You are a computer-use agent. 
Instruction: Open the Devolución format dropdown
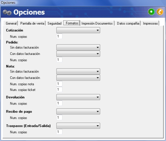tap(78, 97)
